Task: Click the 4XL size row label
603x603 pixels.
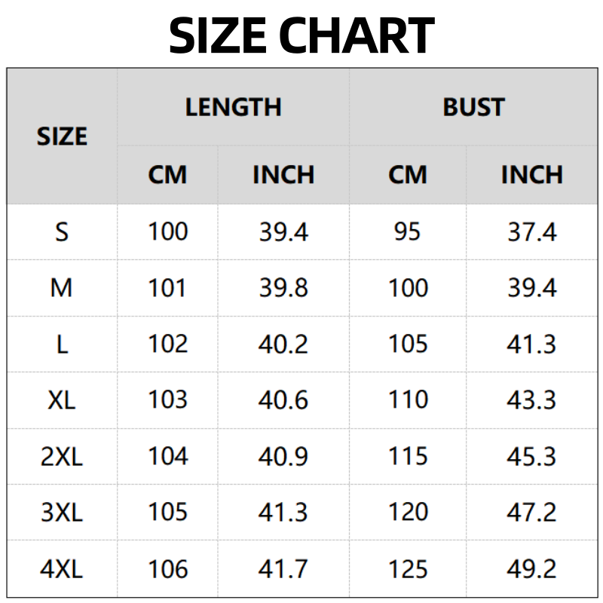Action: pos(62,568)
